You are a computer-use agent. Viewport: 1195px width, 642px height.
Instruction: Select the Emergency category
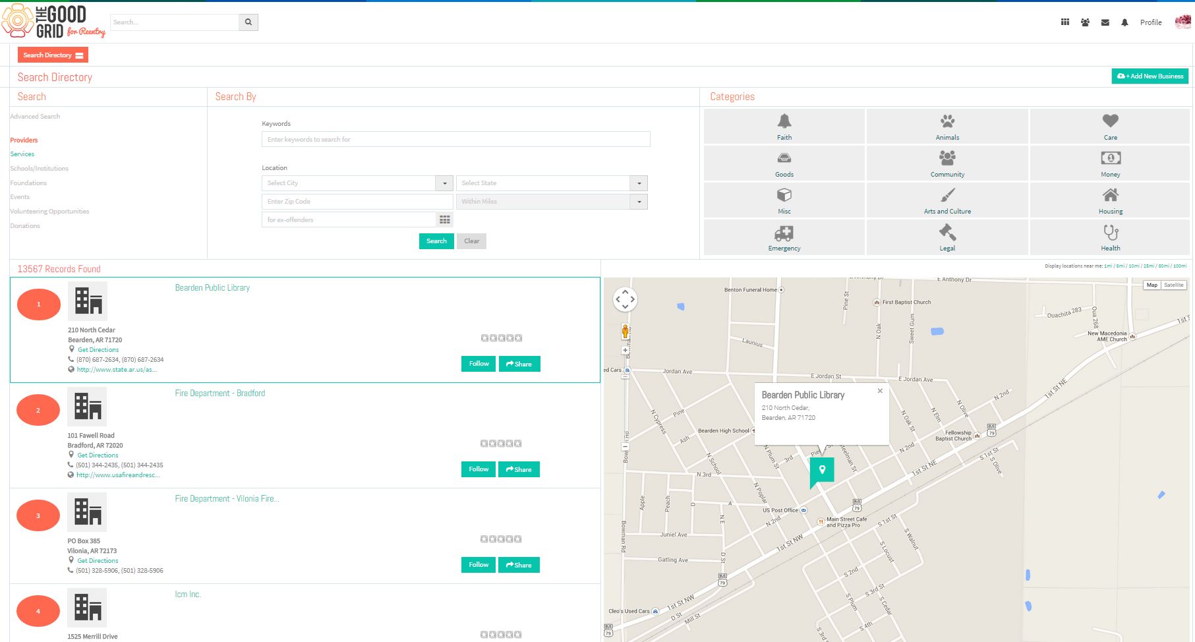(x=784, y=237)
